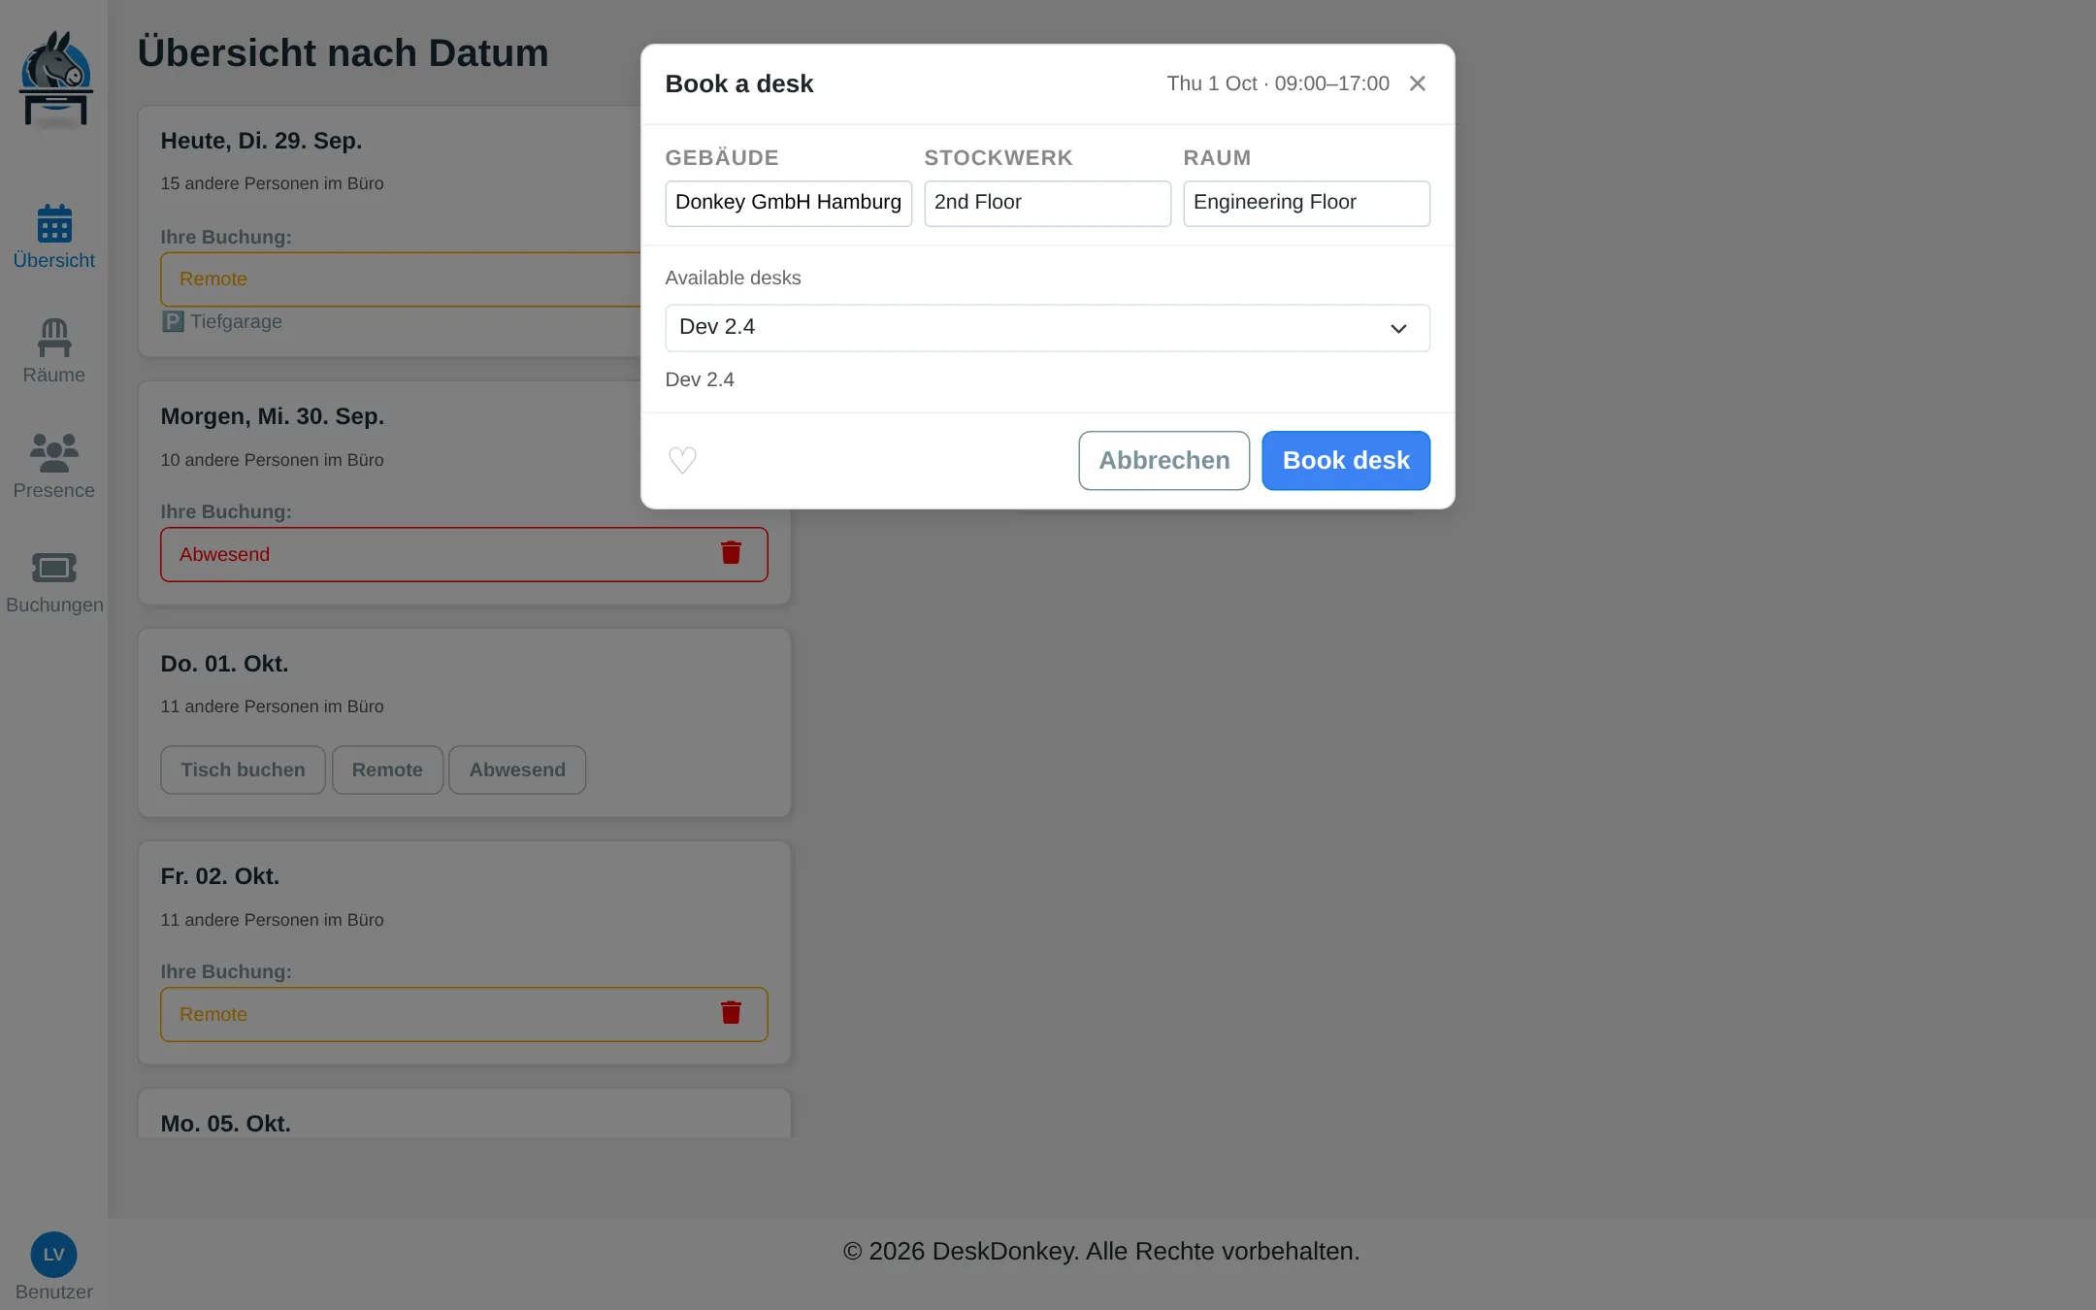Click the Dev 2.4 description below dropdown

point(700,379)
